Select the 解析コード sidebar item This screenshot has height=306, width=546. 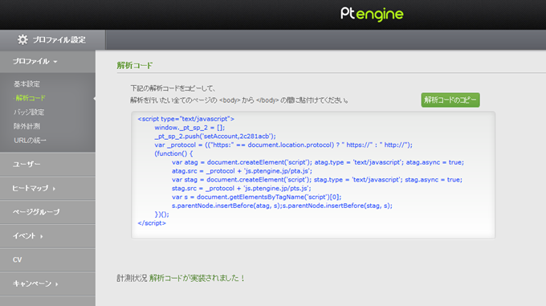[x=30, y=98]
